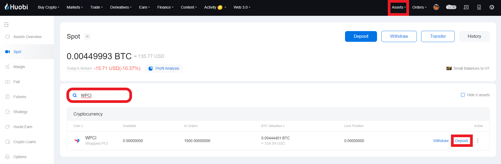Open the Activity menu
This screenshot has width=501, height=164.
coord(215,7)
